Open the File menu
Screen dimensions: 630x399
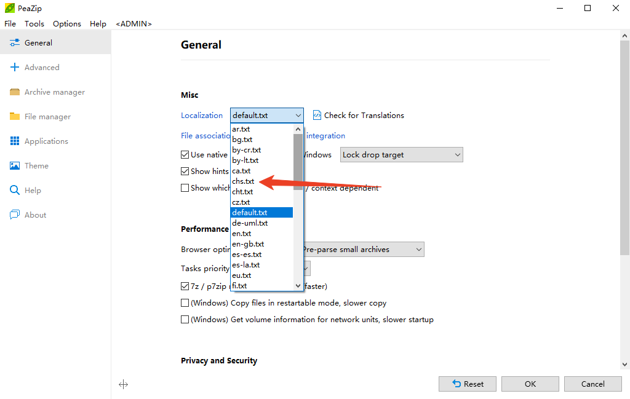10,24
